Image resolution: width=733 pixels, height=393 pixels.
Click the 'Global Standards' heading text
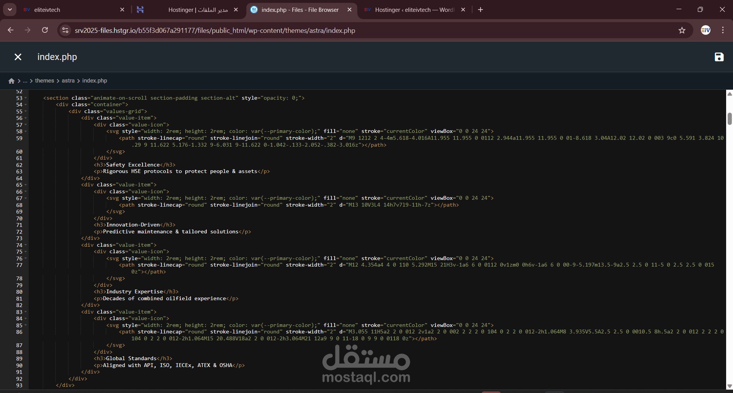pos(131,359)
